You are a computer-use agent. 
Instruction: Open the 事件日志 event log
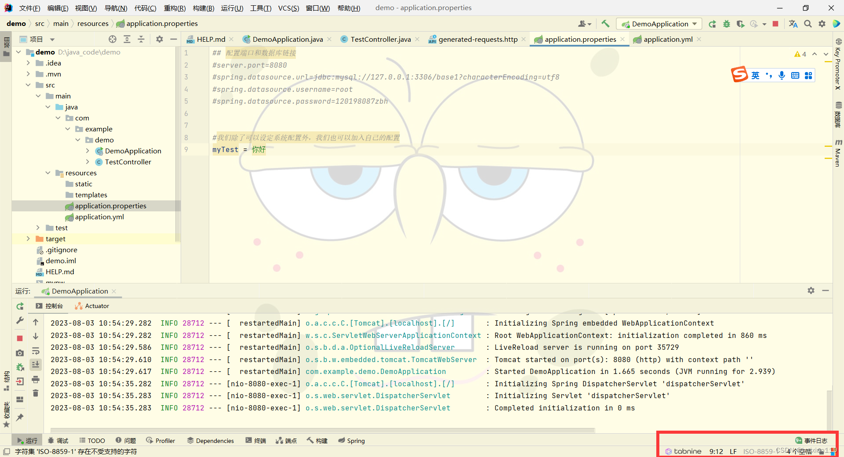pyautogui.click(x=811, y=440)
